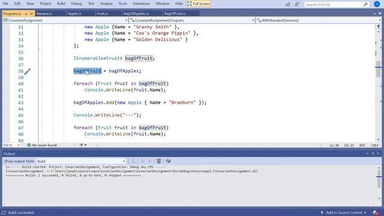
Task: Click the screwdriver quick actions icon on line 38
Action: 27,71
